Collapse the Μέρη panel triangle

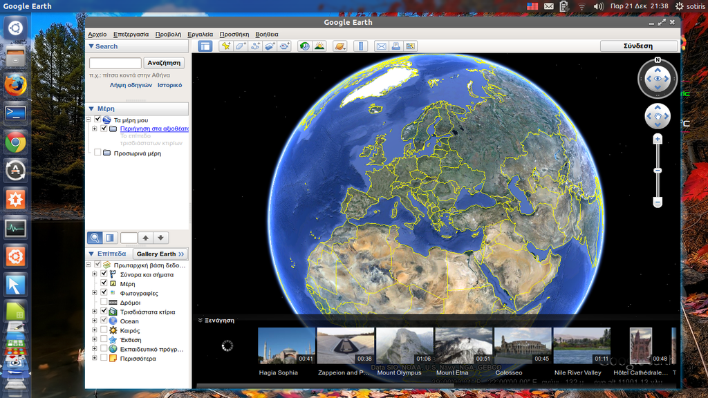91,108
